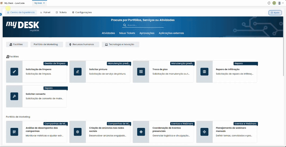Click the Reparo tag on Solicitar conserto
The height and width of the screenshot is (147, 286).
(x=55, y=88)
